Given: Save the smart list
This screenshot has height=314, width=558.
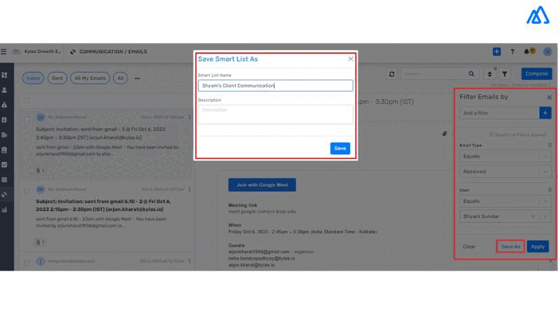Looking at the screenshot, I should (340, 149).
